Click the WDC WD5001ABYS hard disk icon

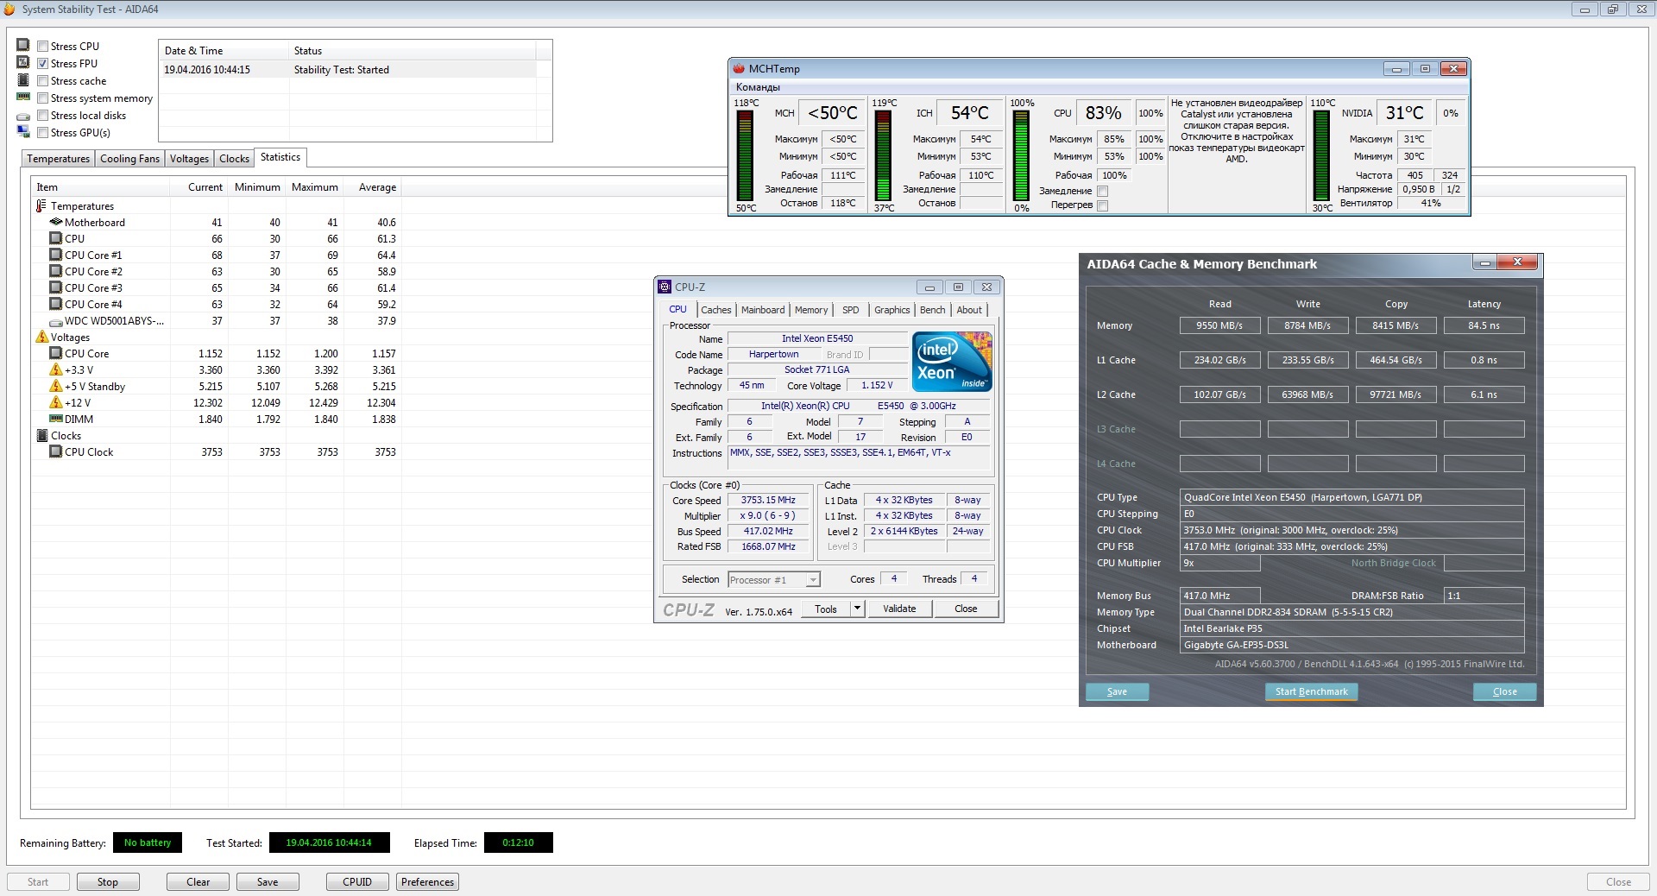pos(56,321)
